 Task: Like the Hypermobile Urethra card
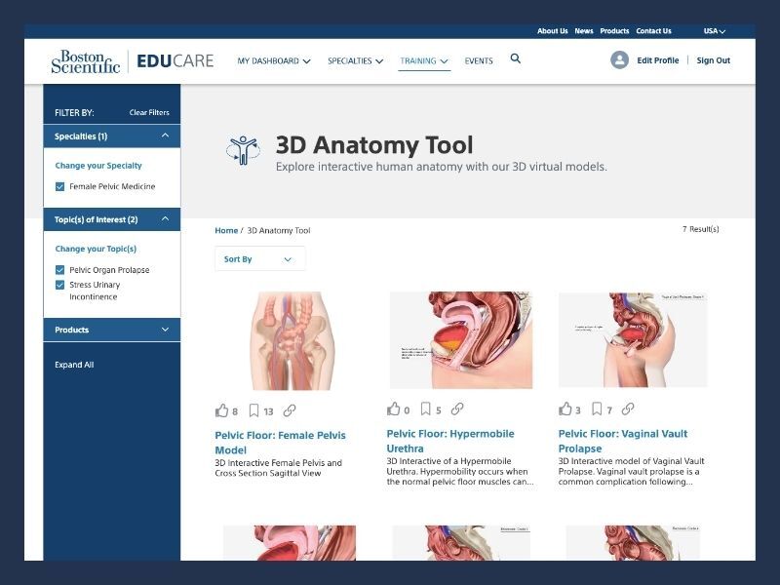(x=394, y=409)
